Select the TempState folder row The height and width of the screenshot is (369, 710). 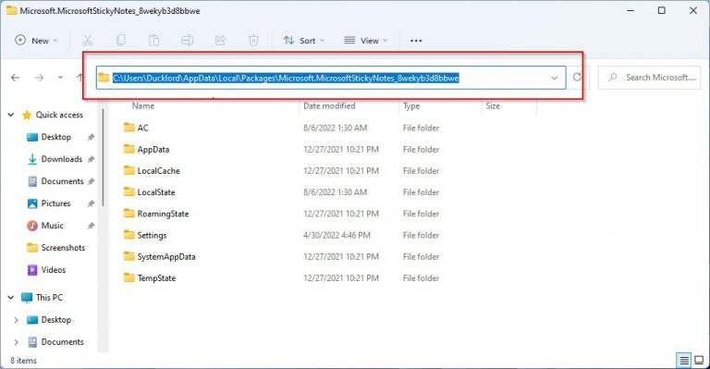click(x=281, y=278)
